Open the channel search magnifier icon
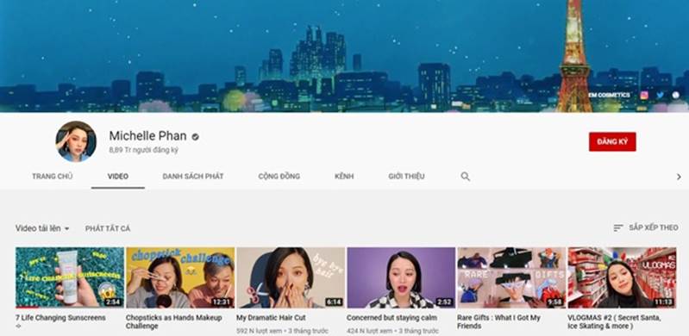The height and width of the screenshot is (336, 689). pyautogui.click(x=466, y=177)
